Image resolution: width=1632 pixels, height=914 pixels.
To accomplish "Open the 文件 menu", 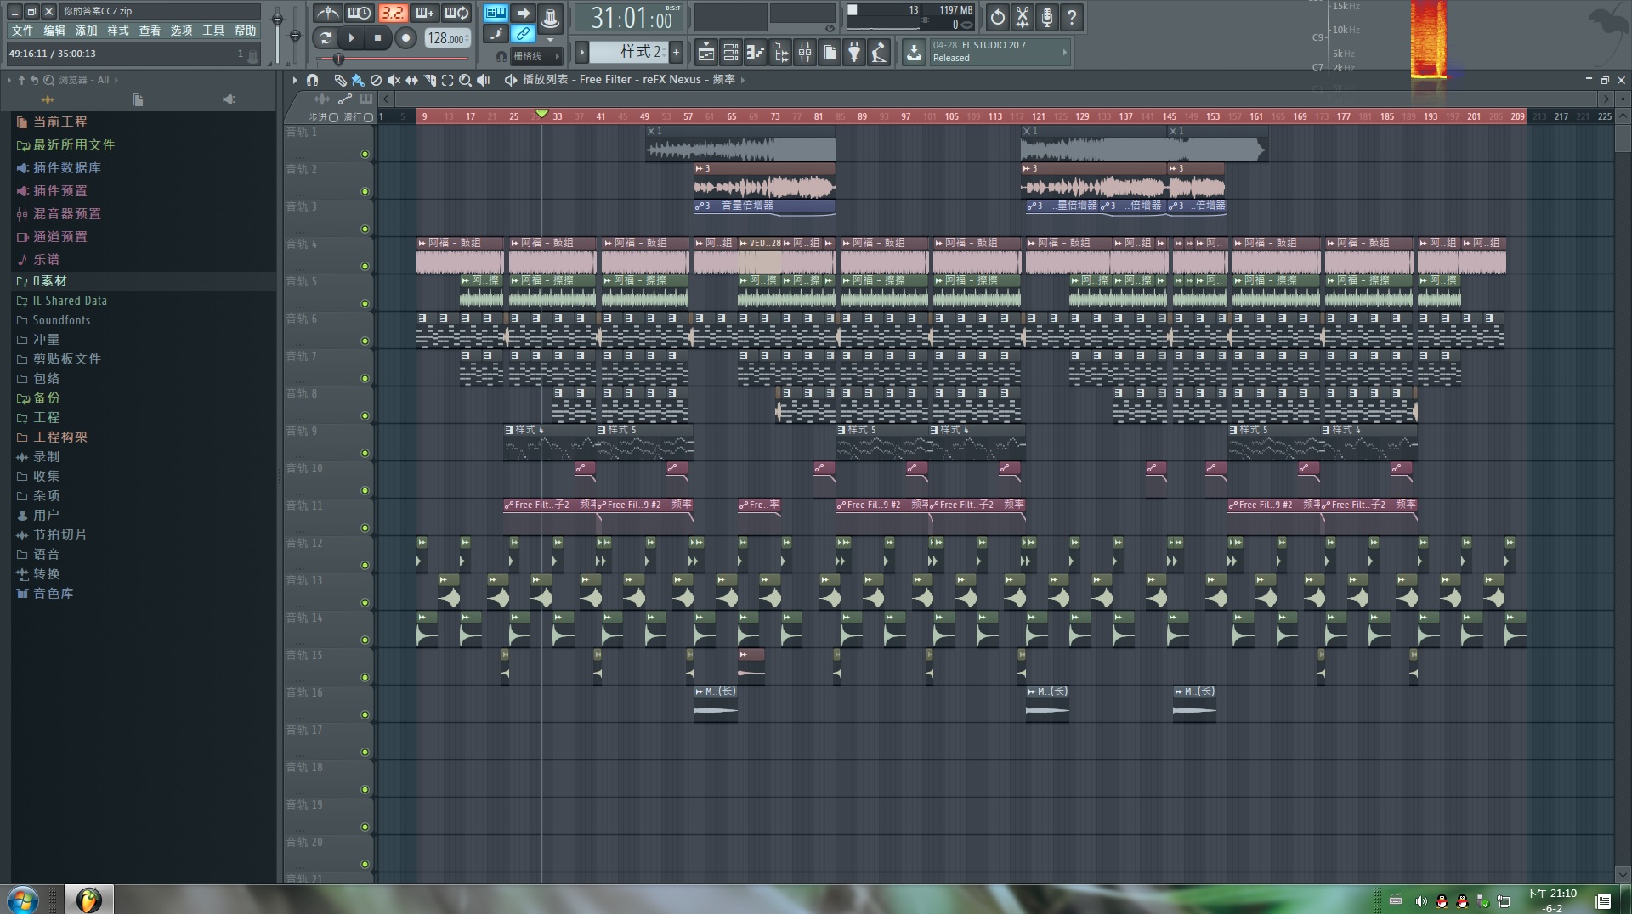I will click(22, 31).
